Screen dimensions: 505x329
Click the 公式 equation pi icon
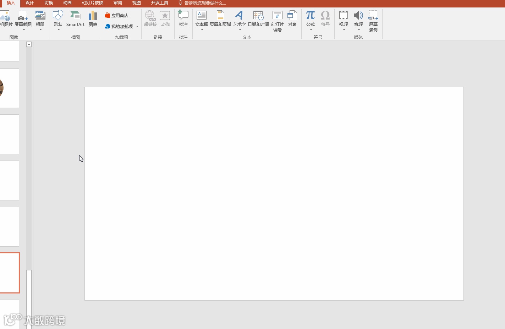311,16
